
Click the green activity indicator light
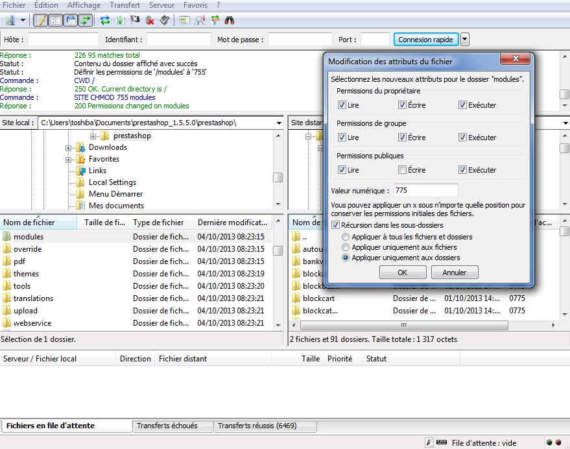(549, 443)
